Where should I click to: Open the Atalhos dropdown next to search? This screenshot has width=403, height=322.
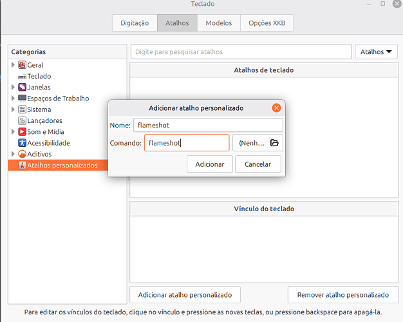click(375, 52)
